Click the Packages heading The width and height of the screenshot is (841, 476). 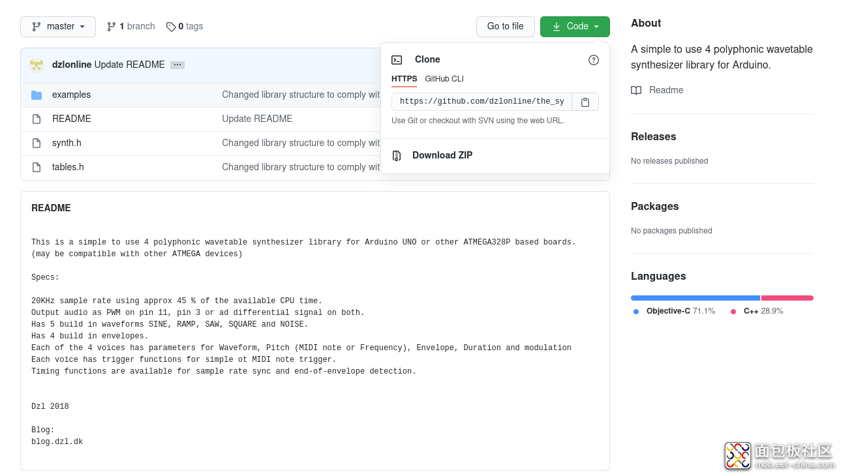click(x=654, y=207)
